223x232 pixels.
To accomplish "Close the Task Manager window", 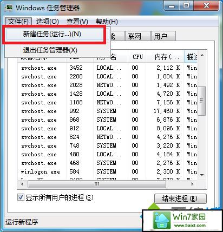I will [x=206, y=6].
